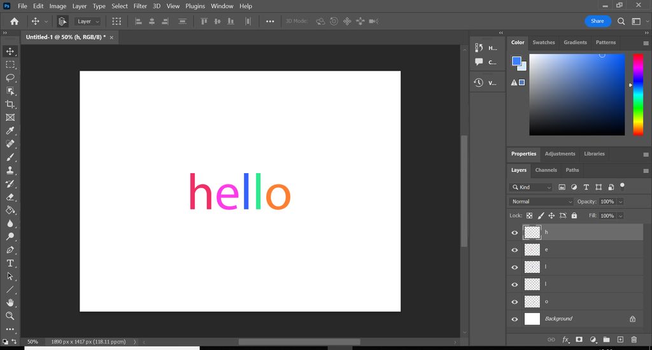The image size is (652, 350).
Task: Open the blend mode Normal dropdown
Action: tap(541, 202)
